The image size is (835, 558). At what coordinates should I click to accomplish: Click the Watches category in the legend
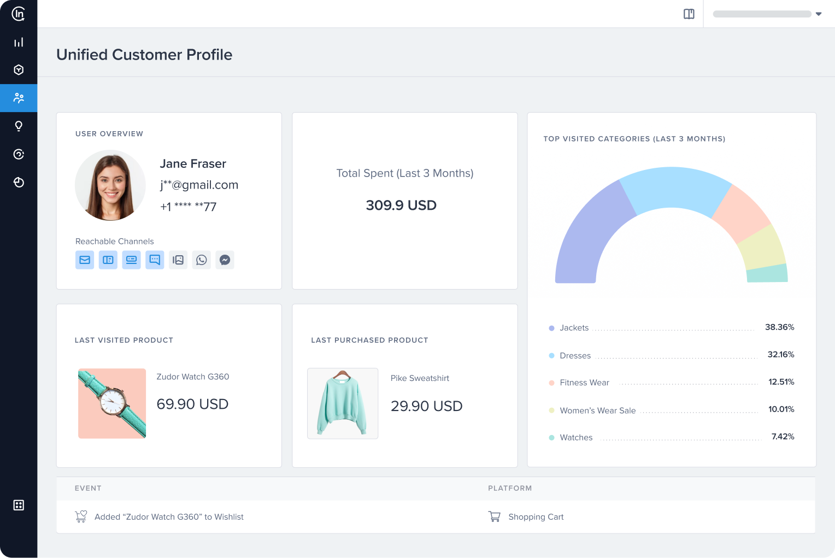click(x=576, y=437)
